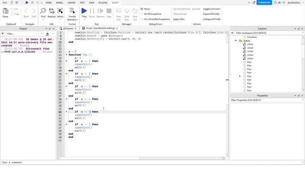This screenshot has width=305, height=171.
Task: Click the Stop square in Test group
Action: pos(109,11)
